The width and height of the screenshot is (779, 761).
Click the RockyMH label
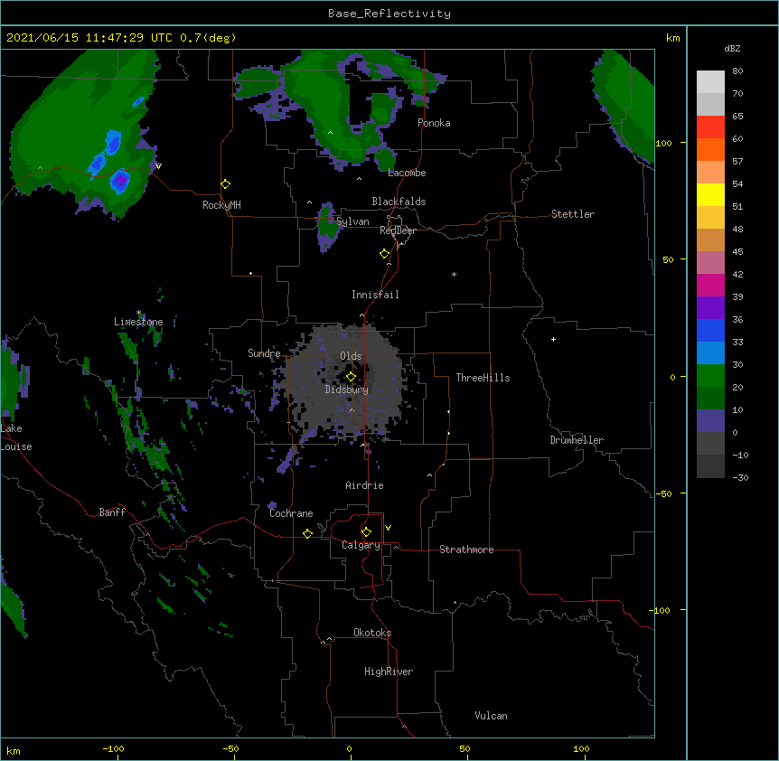click(x=221, y=205)
